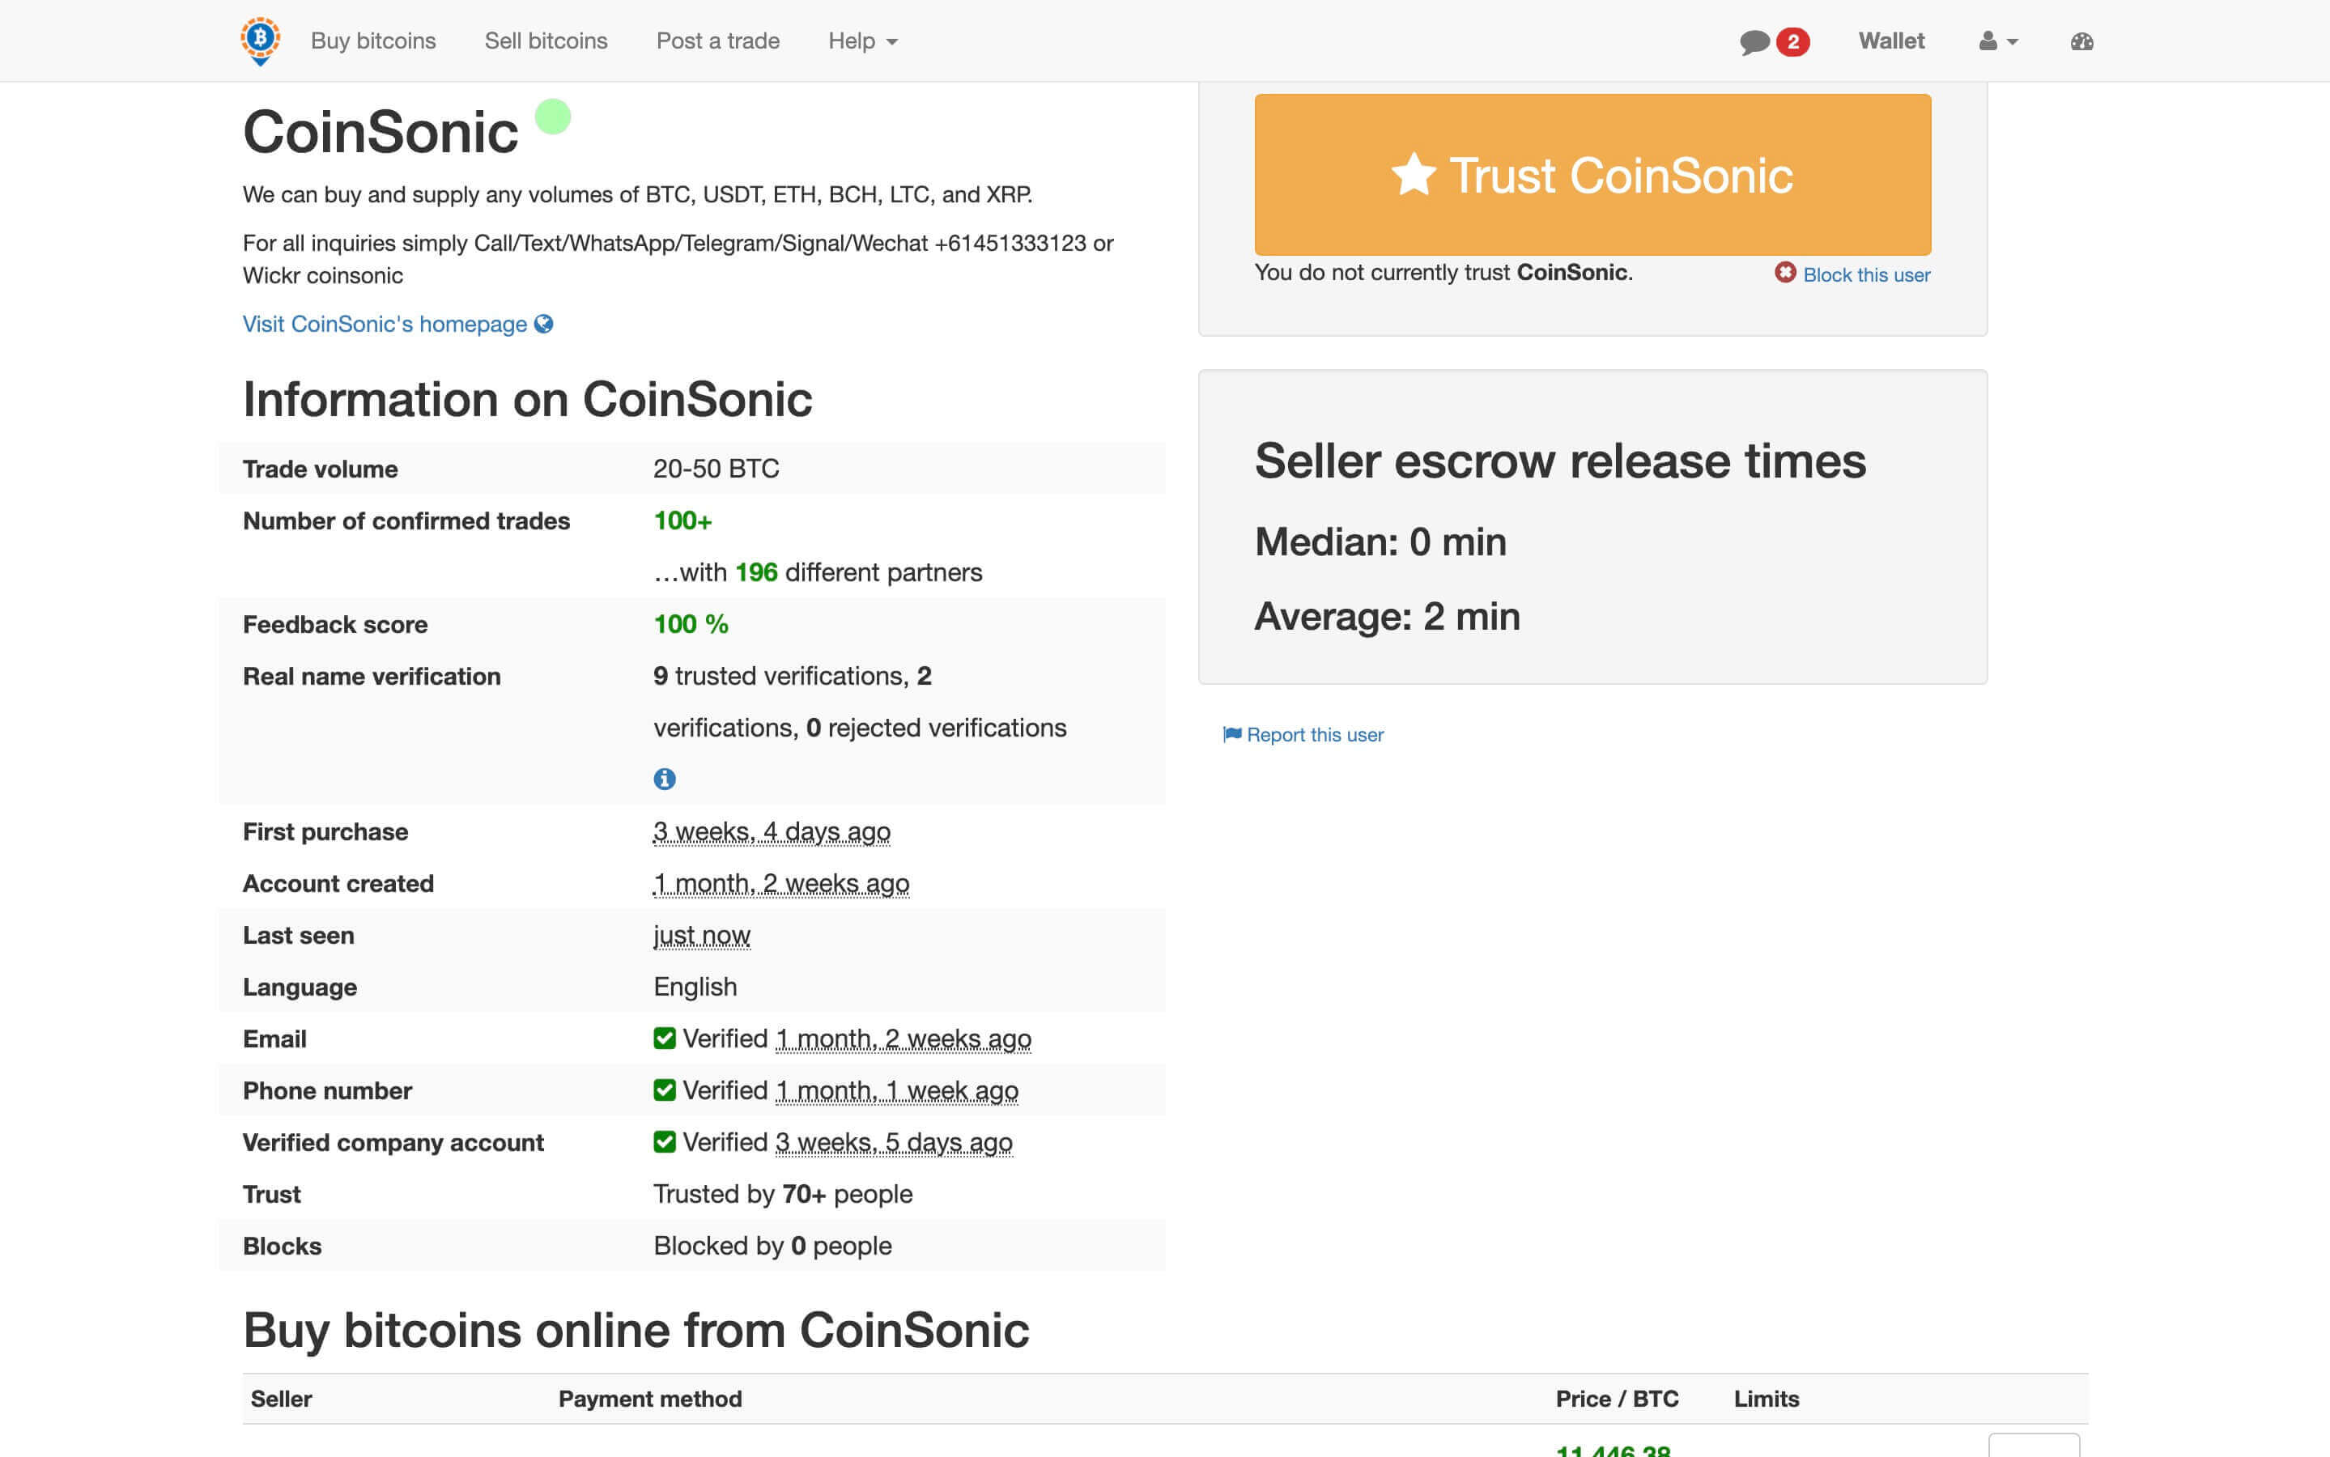The width and height of the screenshot is (2330, 1457).
Task: Click First purchase '3 weeks, 4 days ago'
Action: click(x=772, y=831)
